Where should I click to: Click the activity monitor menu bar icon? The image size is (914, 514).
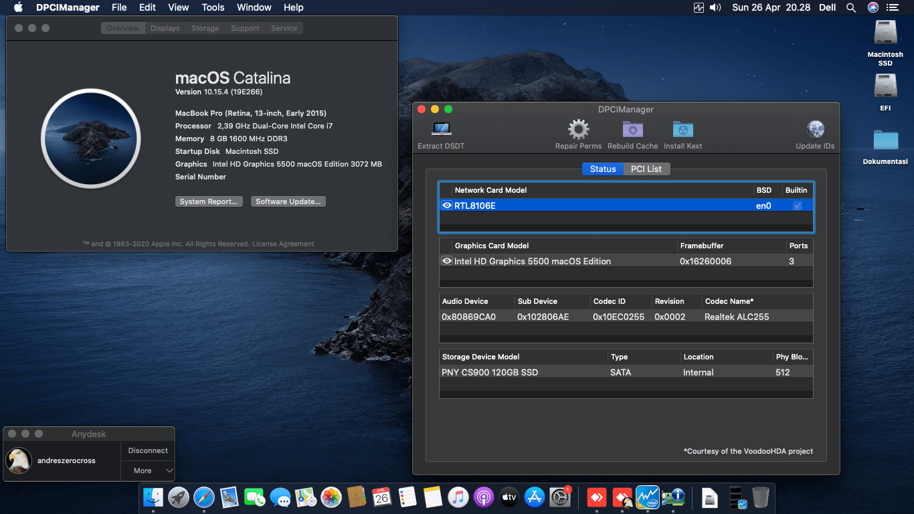pyautogui.click(x=699, y=7)
